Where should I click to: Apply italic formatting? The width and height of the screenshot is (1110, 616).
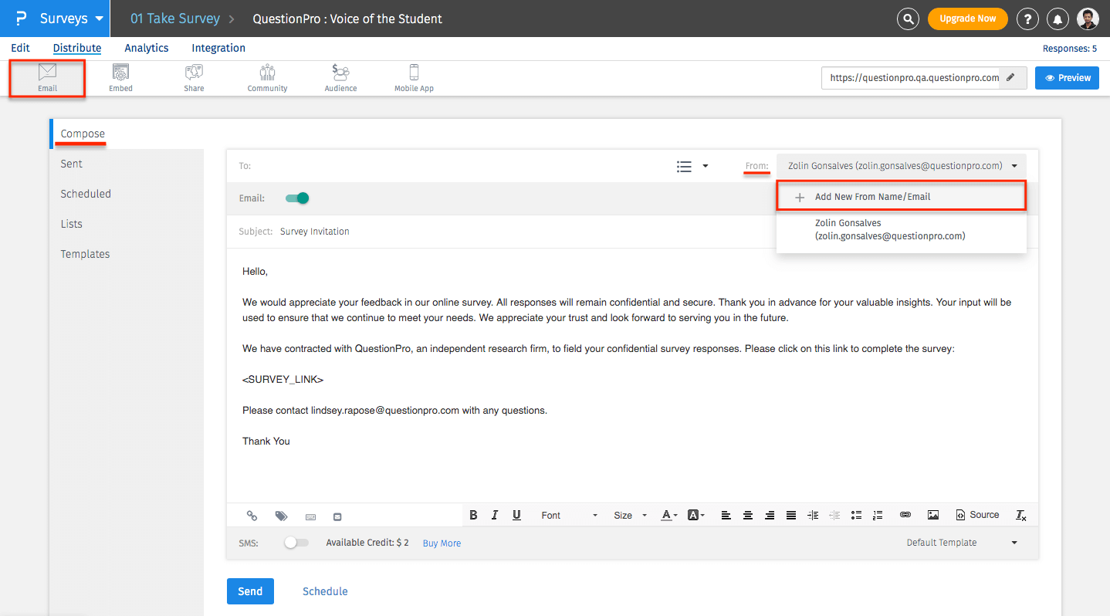point(495,516)
